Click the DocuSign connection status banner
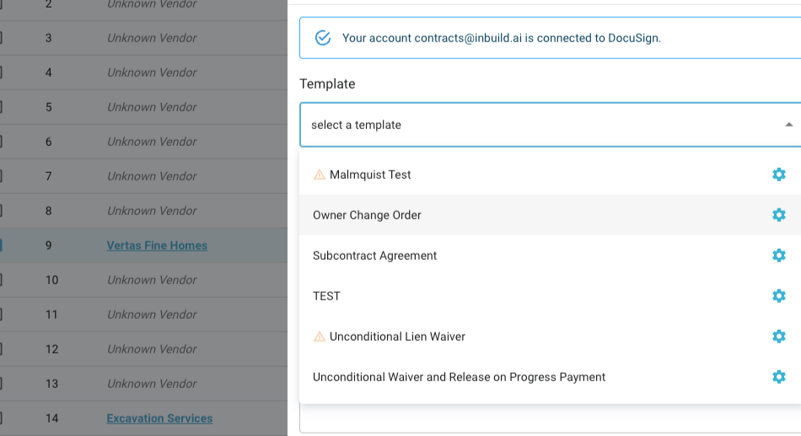 550,38
